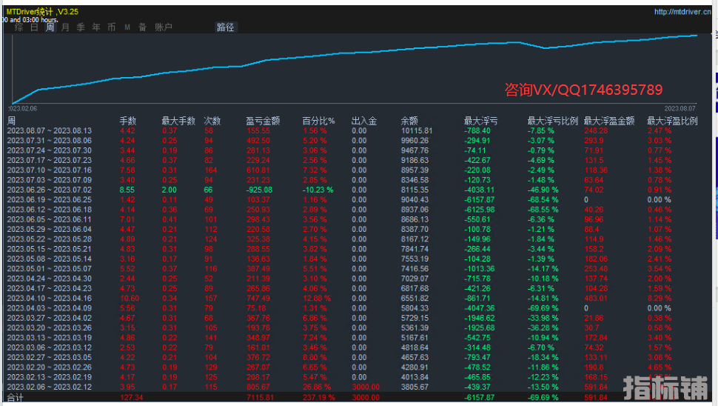Click the 路径 (path) button

(x=225, y=27)
